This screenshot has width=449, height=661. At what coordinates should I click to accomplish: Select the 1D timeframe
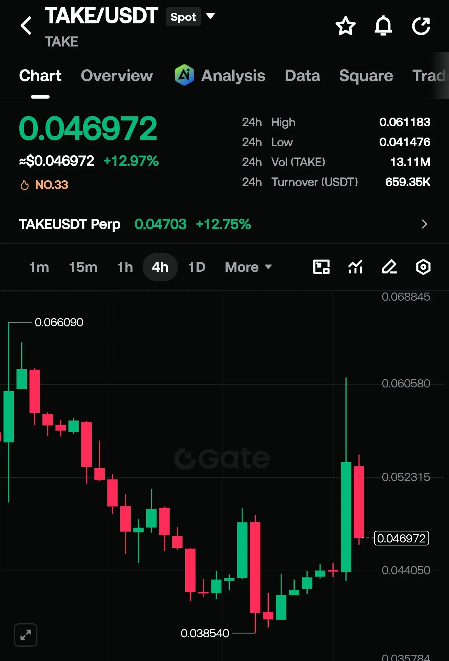coord(197,267)
